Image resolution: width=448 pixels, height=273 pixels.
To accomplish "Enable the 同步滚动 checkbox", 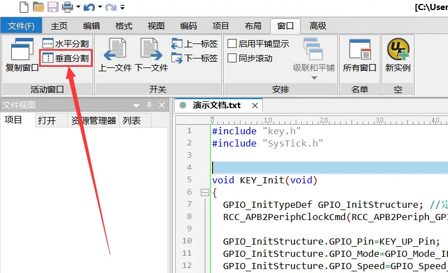I will coord(232,58).
